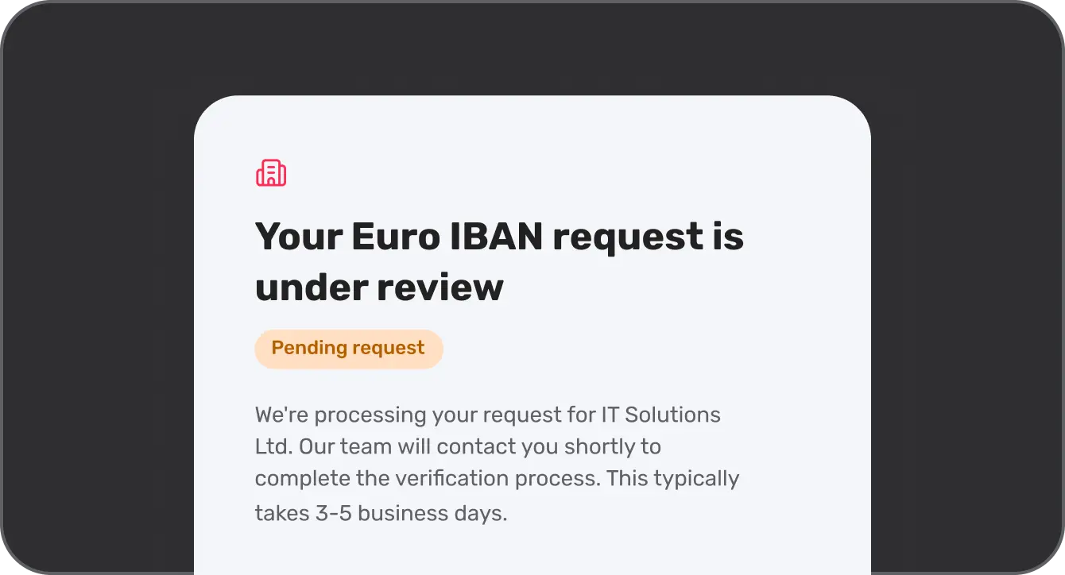Click "business days" in the description
This screenshot has width=1065, height=575.
click(x=432, y=513)
